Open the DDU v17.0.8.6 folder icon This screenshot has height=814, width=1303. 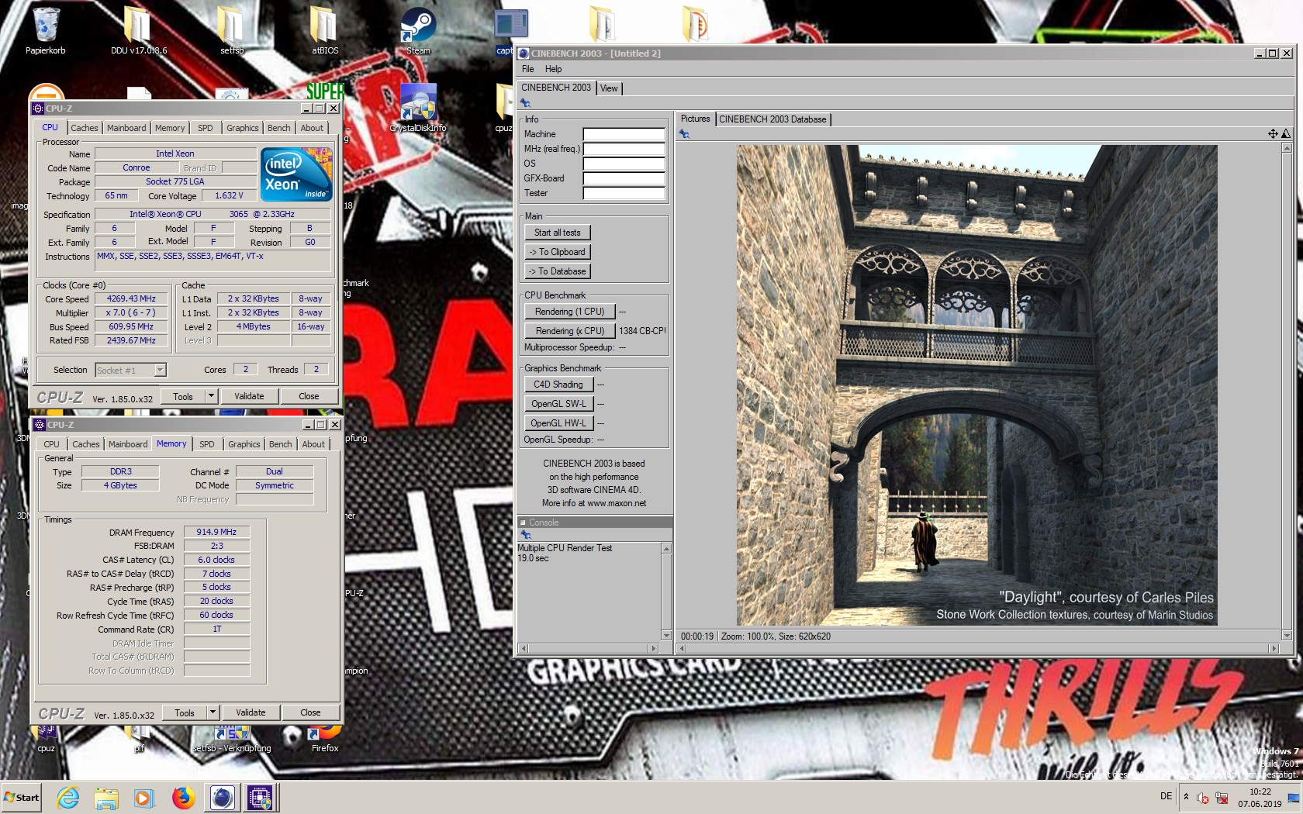138,29
